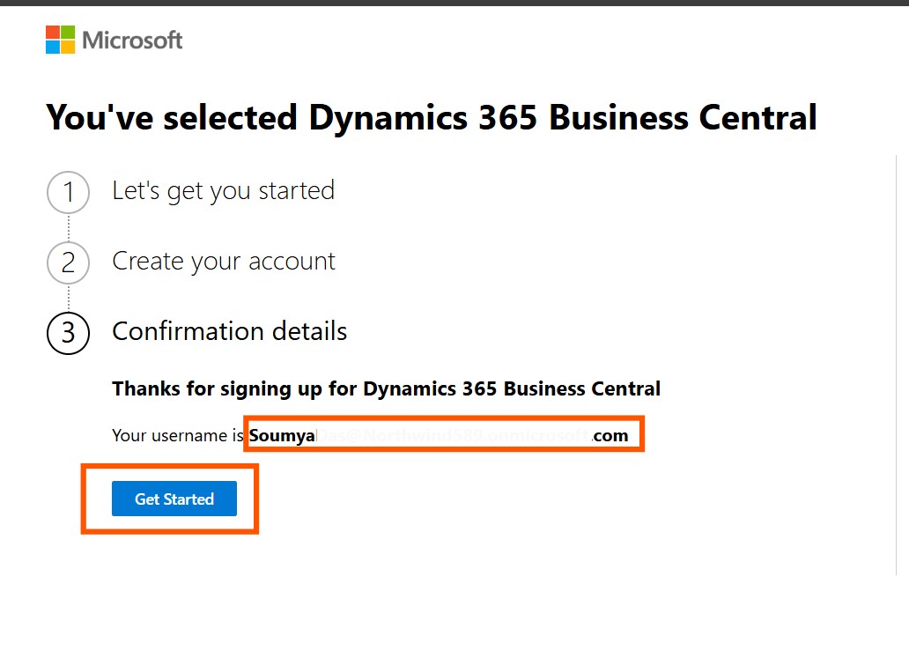
Task: Click the "Soumya" part of the username
Action: tap(282, 435)
